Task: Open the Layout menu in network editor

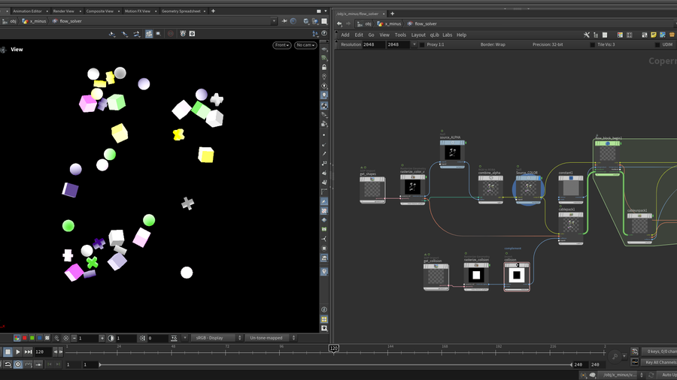Action: tap(418, 35)
